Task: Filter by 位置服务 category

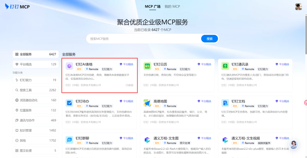Action: [36, 110]
